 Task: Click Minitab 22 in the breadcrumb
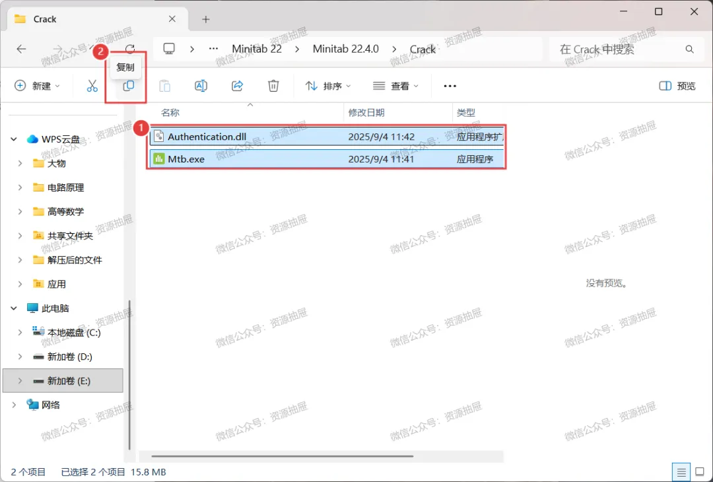[x=257, y=49]
